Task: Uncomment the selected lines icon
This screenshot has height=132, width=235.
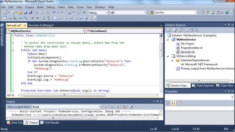Action: click(x=49, y=18)
